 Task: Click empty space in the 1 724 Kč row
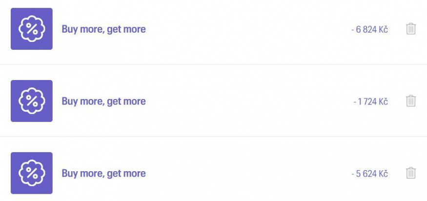[245, 101]
